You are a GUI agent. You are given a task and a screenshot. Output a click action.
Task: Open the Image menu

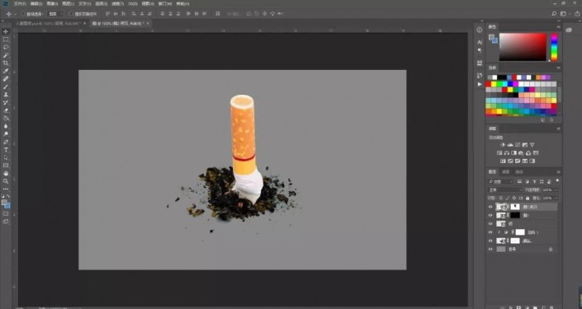(52, 3)
